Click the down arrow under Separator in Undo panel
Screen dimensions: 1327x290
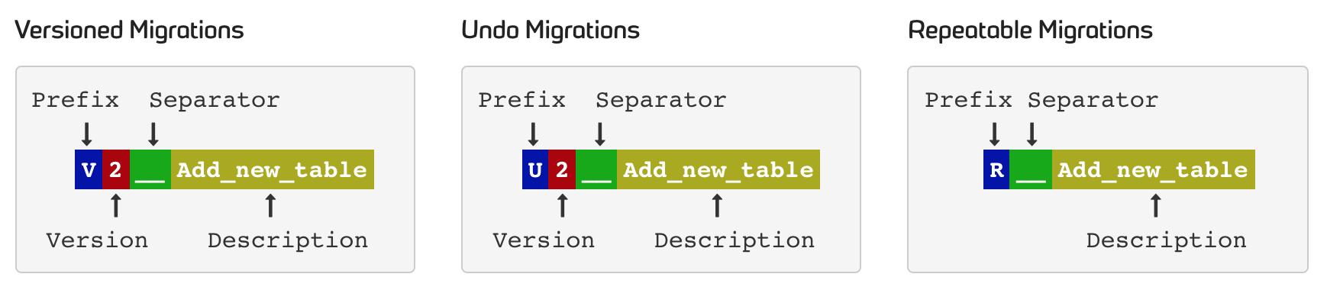(600, 134)
